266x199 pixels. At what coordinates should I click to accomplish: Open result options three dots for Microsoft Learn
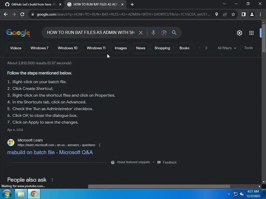100,145
